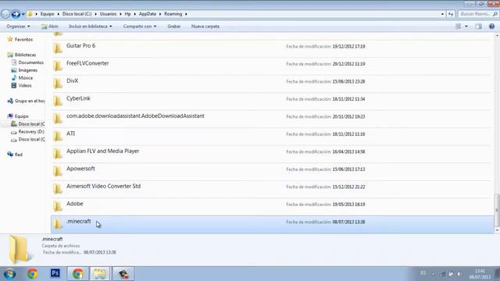Click Abrir in the toolbar
The width and height of the screenshot is (500, 281).
tap(50, 27)
